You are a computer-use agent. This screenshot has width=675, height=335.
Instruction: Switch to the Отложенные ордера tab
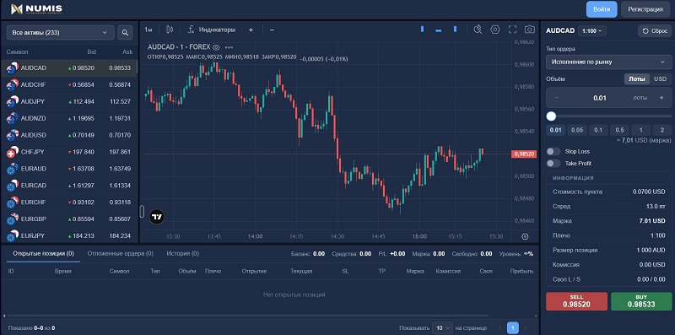(120, 254)
